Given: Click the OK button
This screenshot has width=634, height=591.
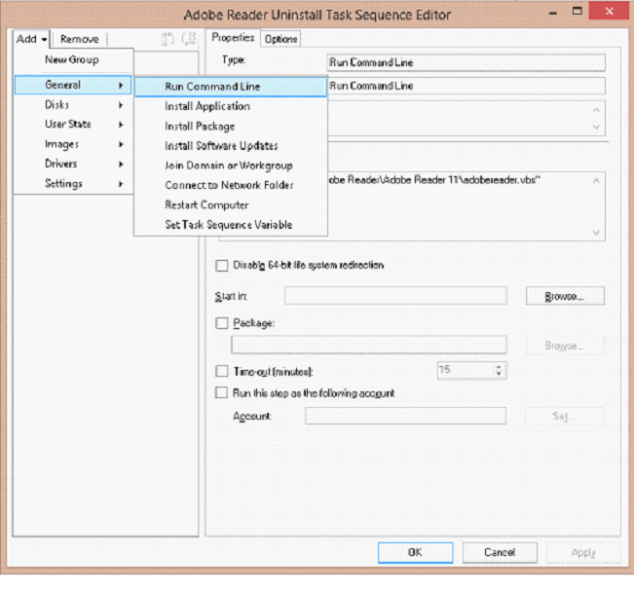Looking at the screenshot, I should [x=415, y=552].
